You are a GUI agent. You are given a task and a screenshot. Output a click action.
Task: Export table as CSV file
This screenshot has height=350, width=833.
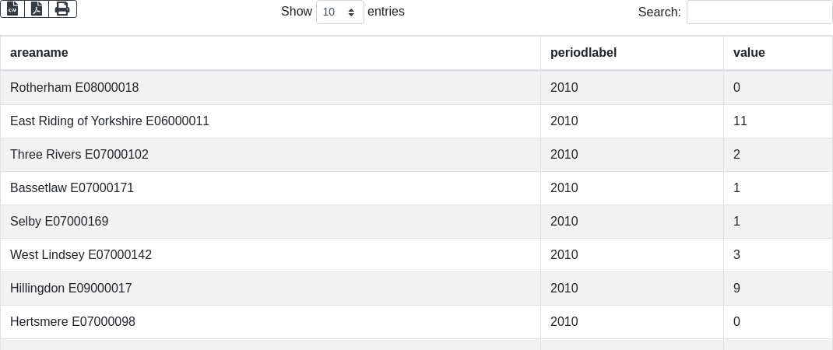(12, 9)
